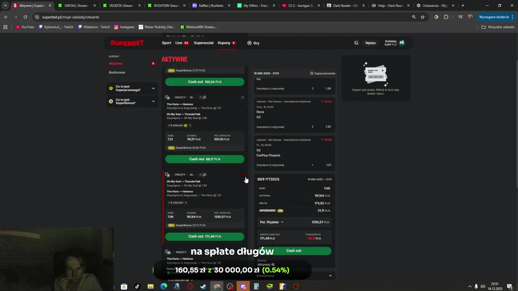The height and width of the screenshot is (291, 518).
Task: Click the coupon-type icon on 7.21 coupon
Action: (168, 97)
